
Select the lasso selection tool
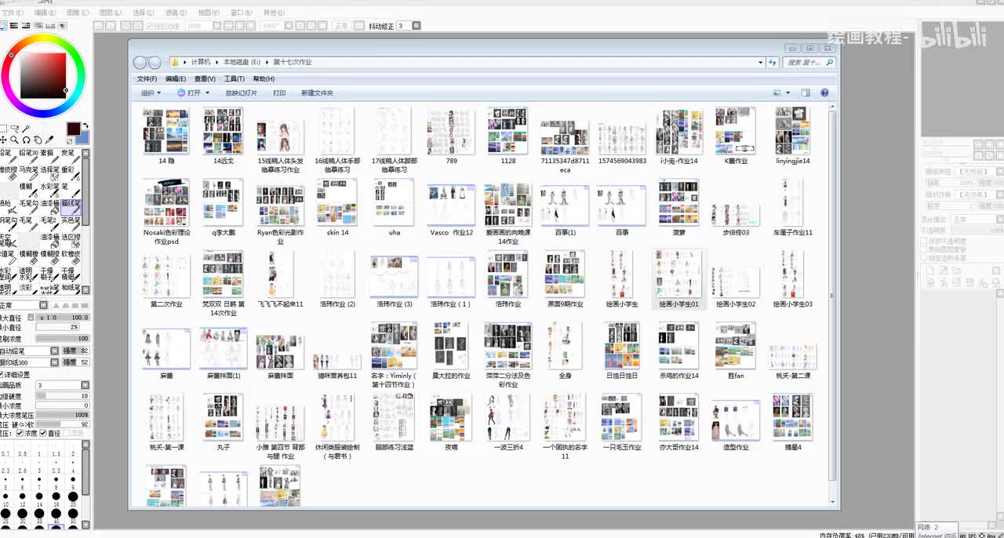point(14,128)
